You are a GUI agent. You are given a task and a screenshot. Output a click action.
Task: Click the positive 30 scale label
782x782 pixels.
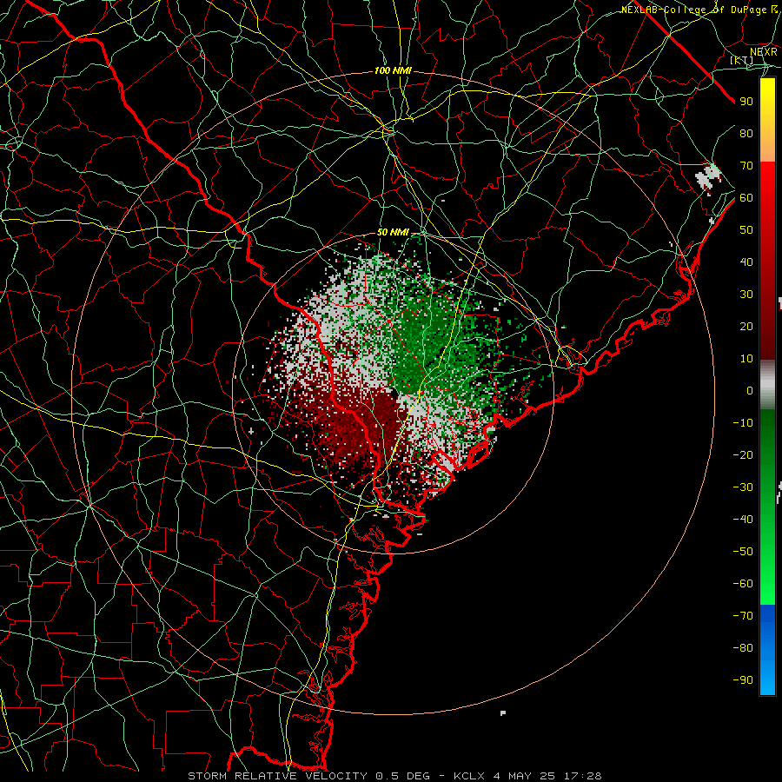coord(746,295)
